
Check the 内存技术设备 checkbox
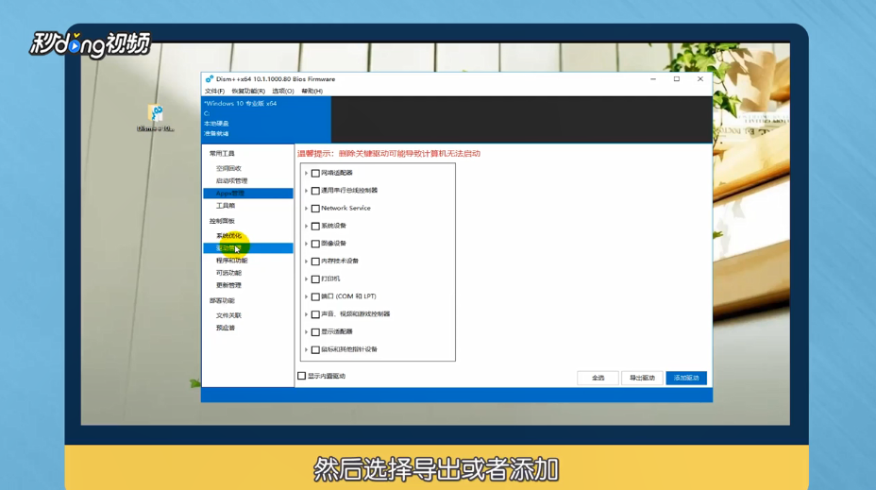(x=315, y=262)
